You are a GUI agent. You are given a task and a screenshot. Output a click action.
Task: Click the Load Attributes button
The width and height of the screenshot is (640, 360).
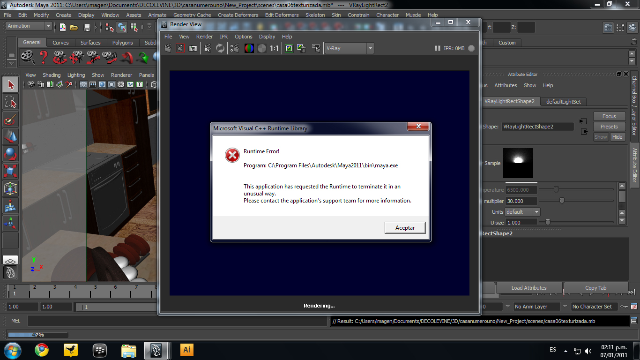tap(529, 288)
